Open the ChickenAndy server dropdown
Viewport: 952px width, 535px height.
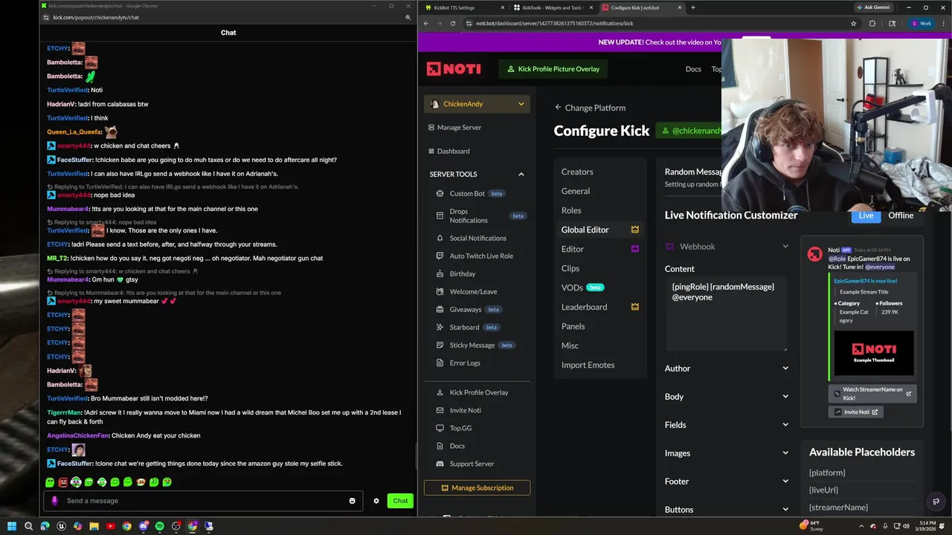[477, 104]
